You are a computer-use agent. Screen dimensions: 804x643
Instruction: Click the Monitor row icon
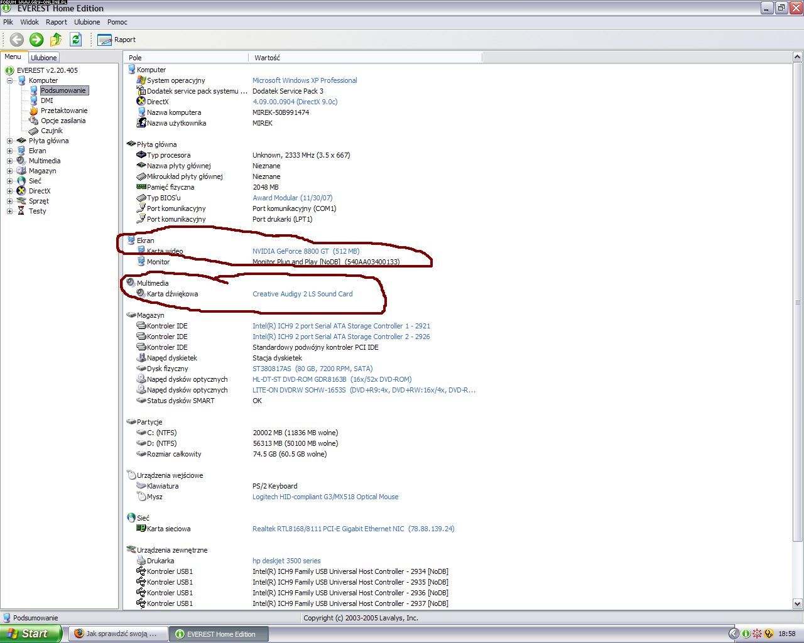pos(141,262)
